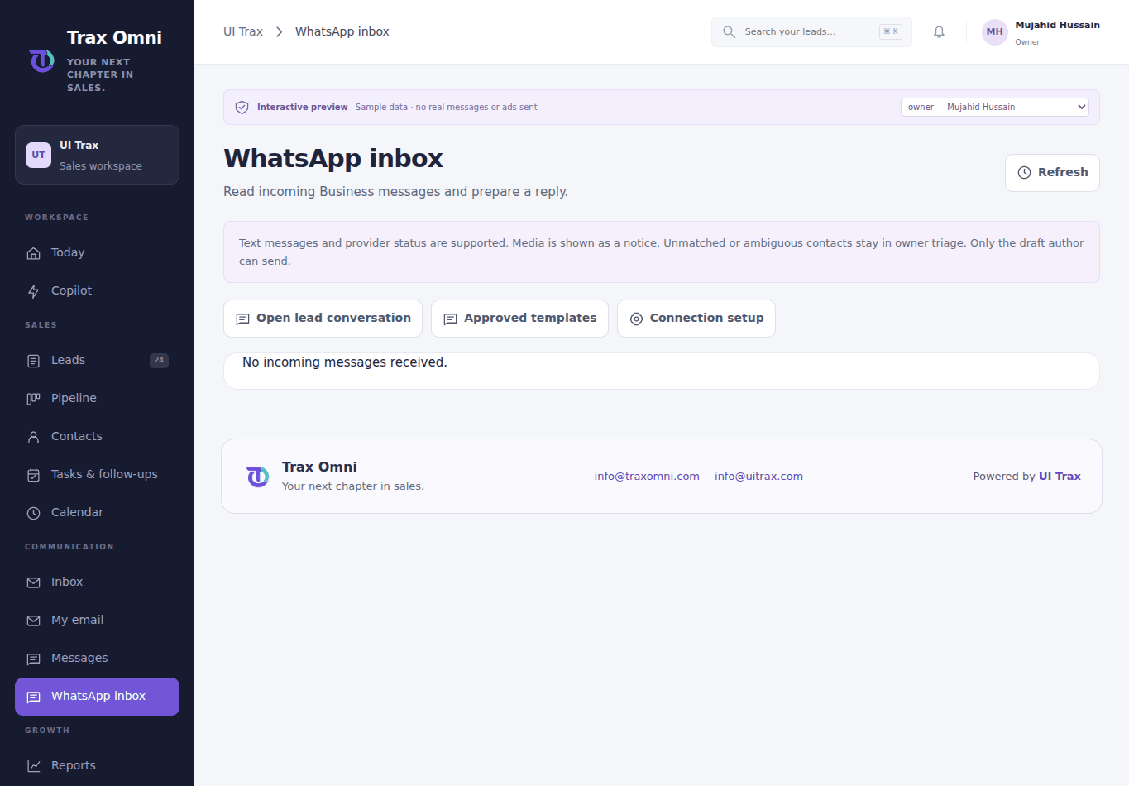This screenshot has width=1129, height=786.
Task: Click the Tasks & follow-ups calendar-check icon
Action: [34, 475]
